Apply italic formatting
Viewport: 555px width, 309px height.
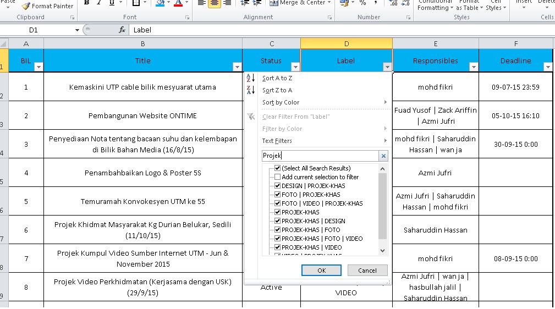point(99,3)
